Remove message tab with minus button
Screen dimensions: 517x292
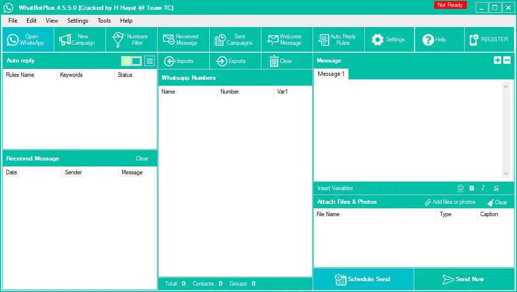(507, 60)
